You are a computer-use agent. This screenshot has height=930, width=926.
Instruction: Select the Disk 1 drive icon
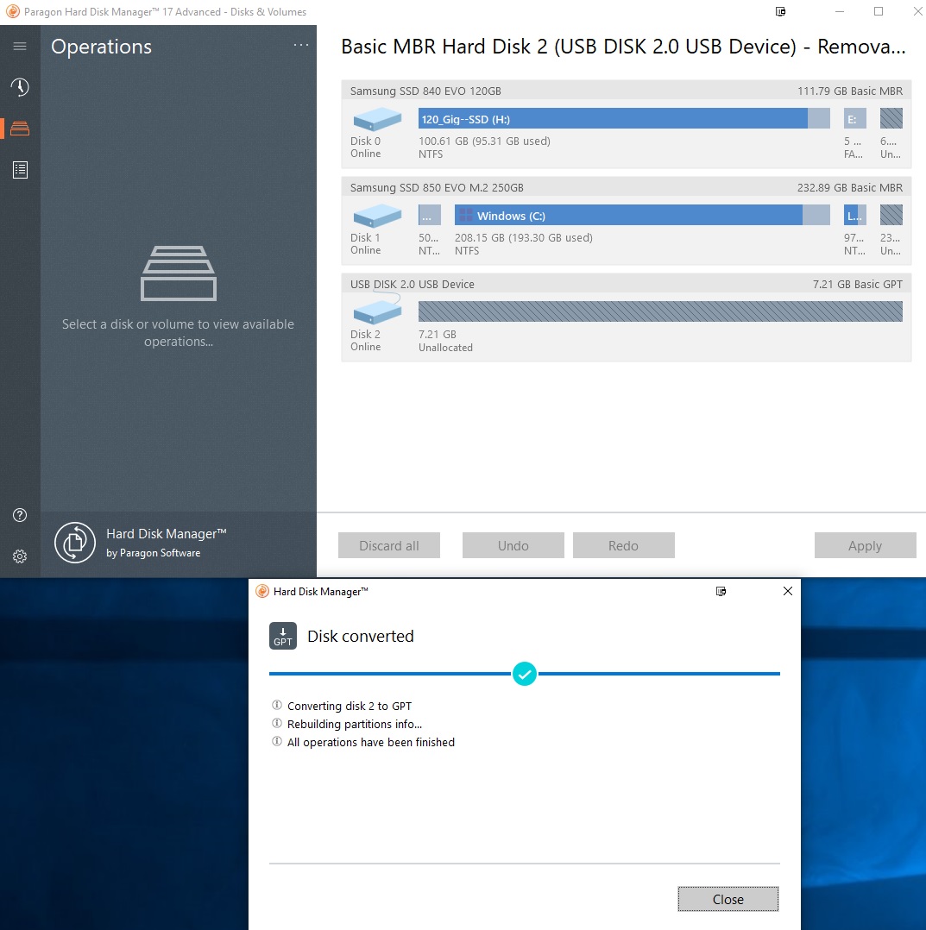click(377, 216)
